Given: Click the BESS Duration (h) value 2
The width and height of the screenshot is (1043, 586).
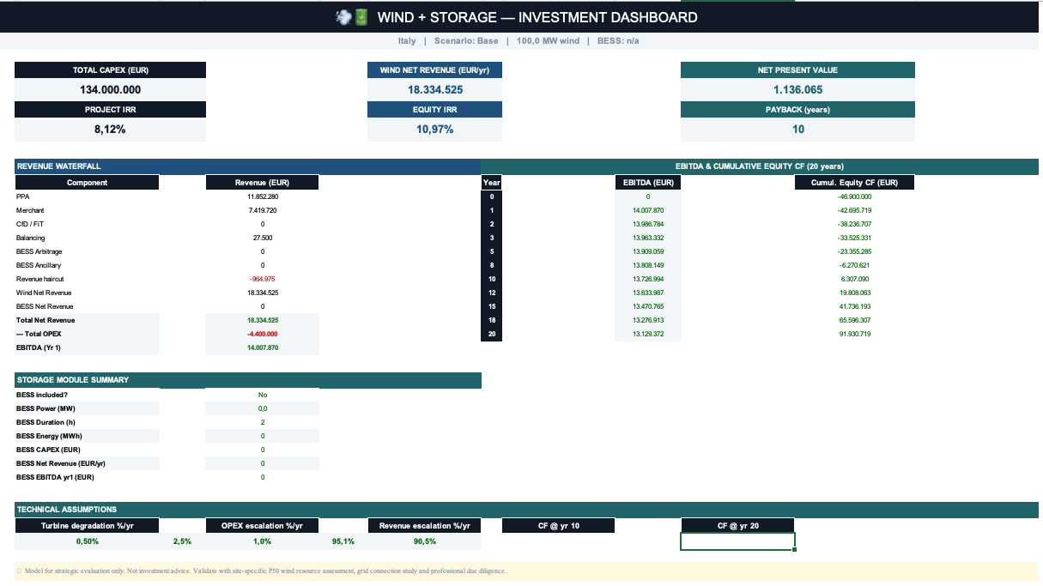Looking at the screenshot, I should click(x=263, y=422).
